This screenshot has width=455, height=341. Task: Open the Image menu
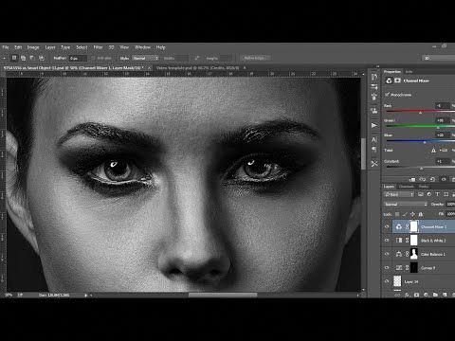[33, 47]
